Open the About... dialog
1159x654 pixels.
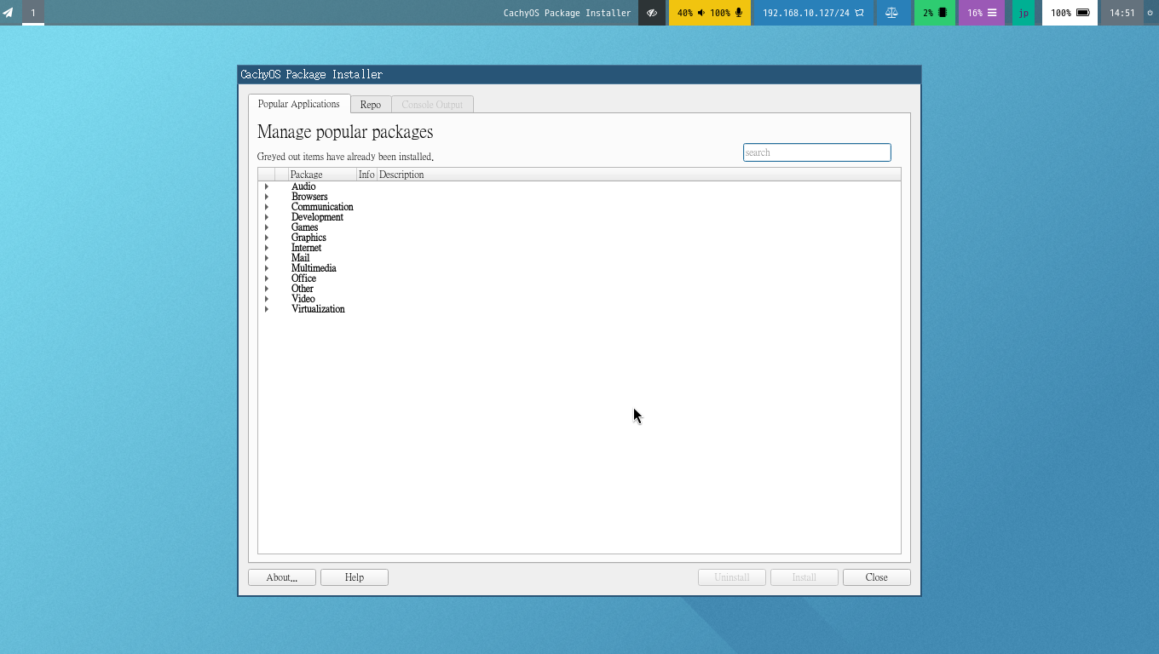pyautogui.click(x=282, y=577)
